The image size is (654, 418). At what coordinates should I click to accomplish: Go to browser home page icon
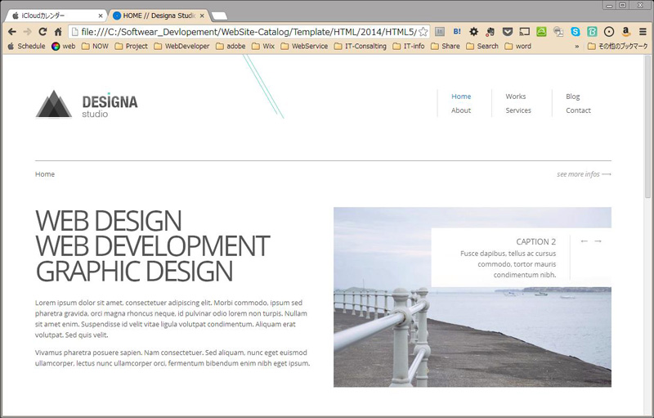(x=58, y=32)
